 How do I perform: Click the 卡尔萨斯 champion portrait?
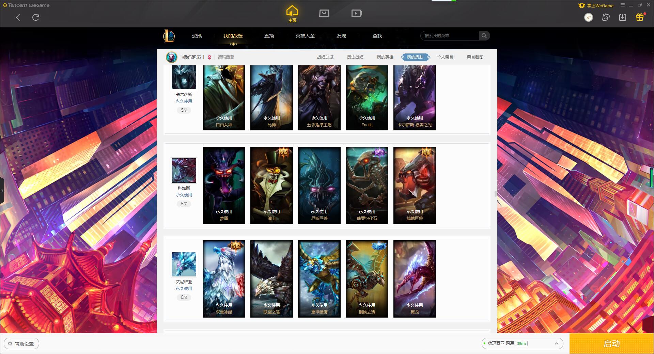click(x=184, y=77)
